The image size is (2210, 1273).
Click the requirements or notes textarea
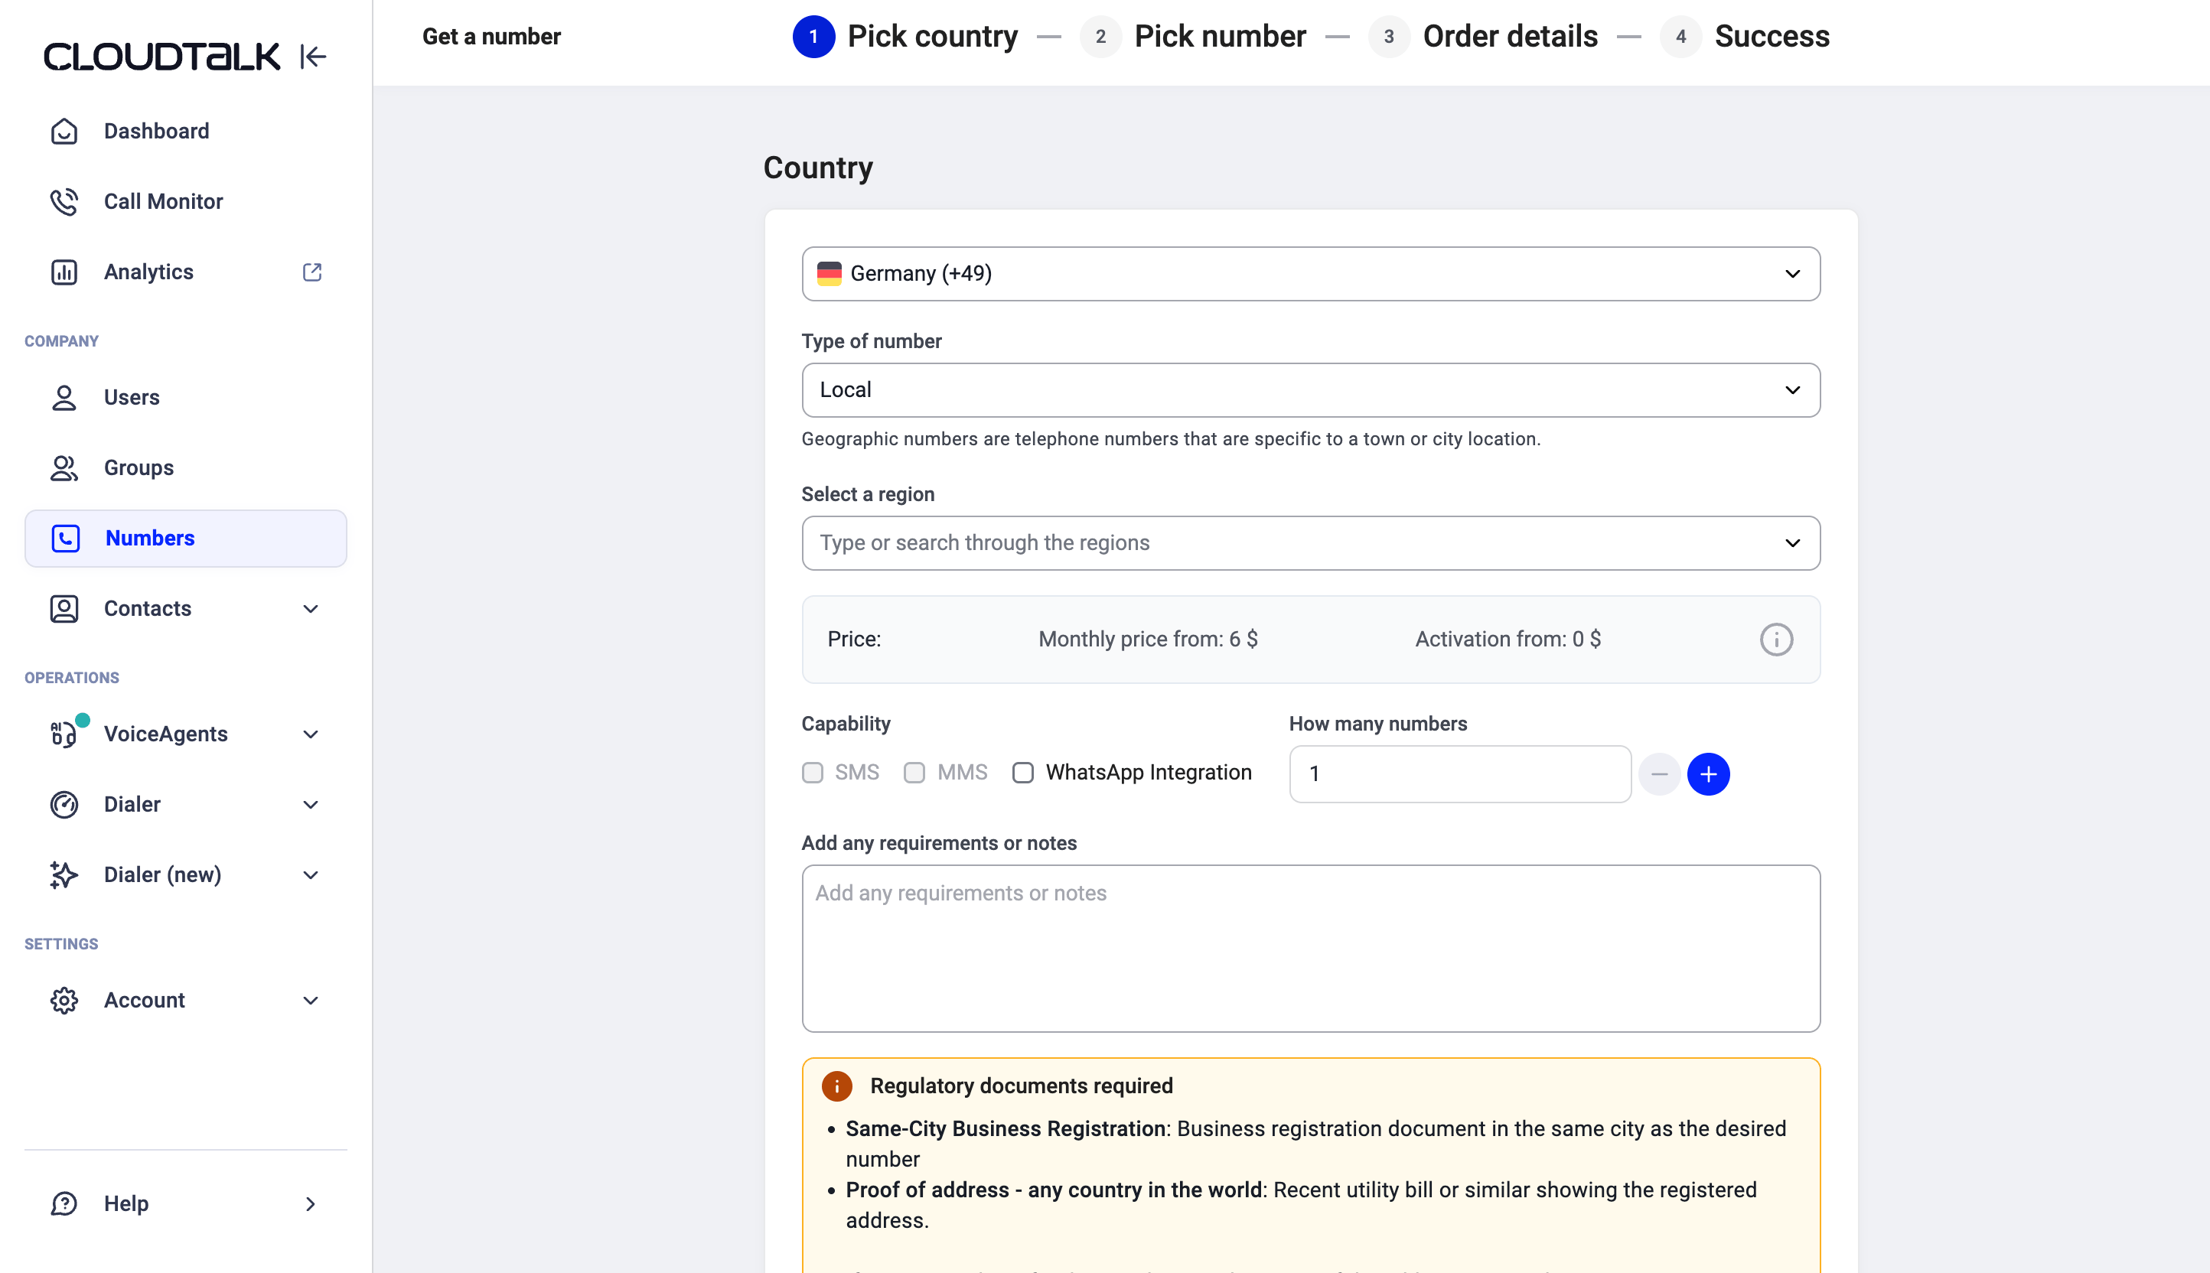[1310, 948]
